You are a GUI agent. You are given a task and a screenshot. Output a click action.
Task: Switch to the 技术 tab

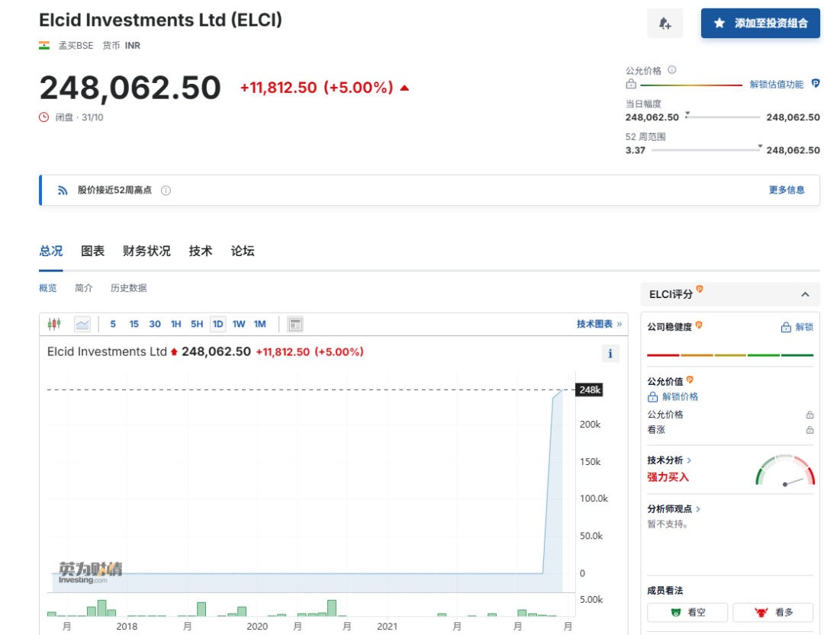(x=201, y=251)
